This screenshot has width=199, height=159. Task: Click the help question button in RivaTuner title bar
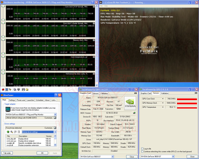56,95
